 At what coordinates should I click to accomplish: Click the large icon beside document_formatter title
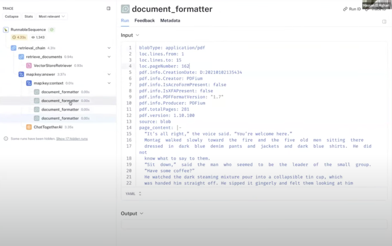tap(125, 9)
